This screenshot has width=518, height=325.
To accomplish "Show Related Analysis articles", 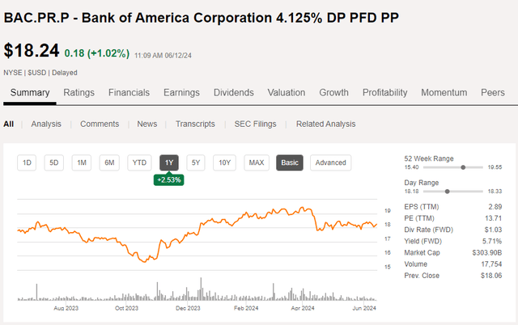I will pyautogui.click(x=325, y=124).
